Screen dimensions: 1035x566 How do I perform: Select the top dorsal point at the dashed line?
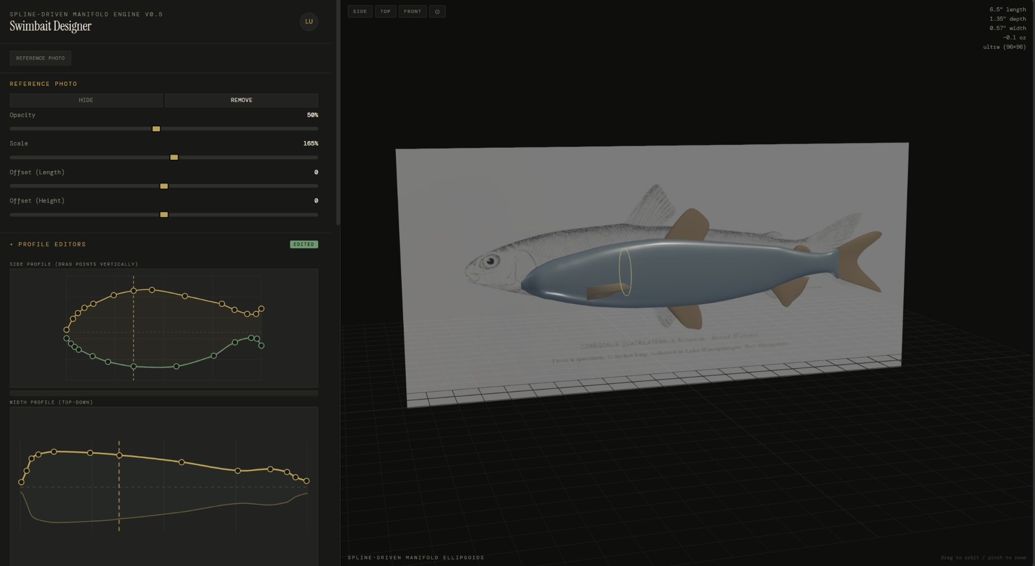(x=134, y=291)
